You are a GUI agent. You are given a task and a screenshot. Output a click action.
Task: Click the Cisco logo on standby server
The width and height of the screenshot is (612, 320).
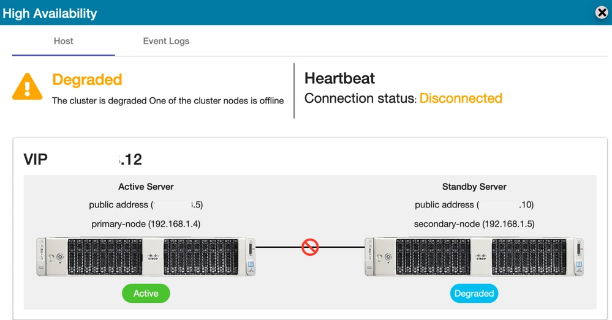pos(482,258)
